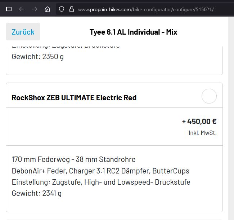Click the Gewicht: 2341 g text

[x=36, y=193]
